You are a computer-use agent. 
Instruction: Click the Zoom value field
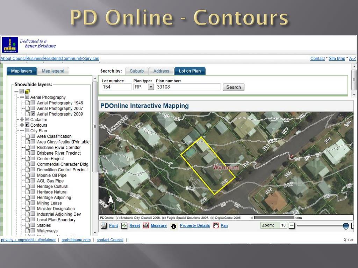click(283, 225)
